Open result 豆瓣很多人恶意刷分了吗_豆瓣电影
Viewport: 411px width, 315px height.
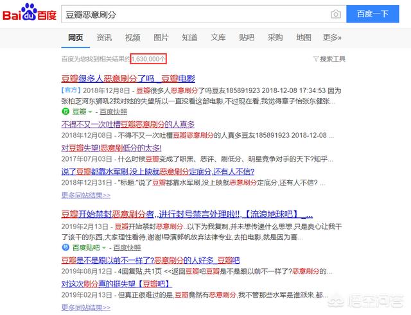[128, 78]
